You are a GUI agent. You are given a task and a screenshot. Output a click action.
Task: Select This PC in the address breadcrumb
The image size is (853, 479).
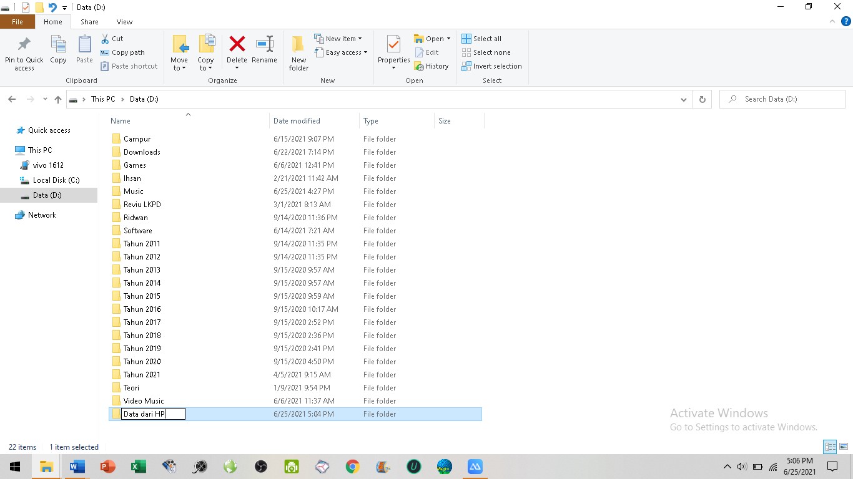103,99
